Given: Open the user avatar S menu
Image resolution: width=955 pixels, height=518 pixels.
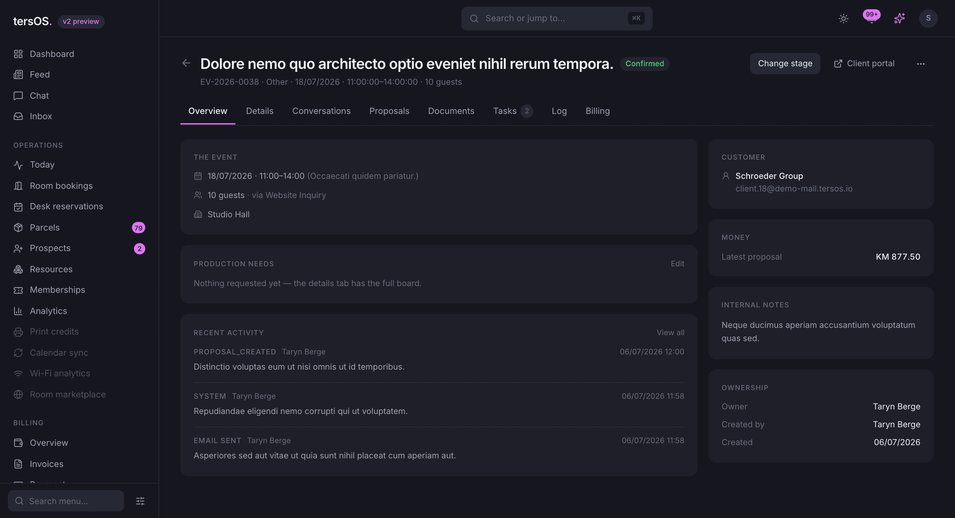Looking at the screenshot, I should pyautogui.click(x=928, y=19).
